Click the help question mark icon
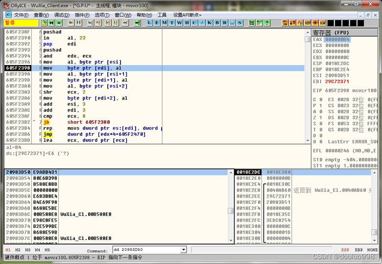Image resolution: width=382 pixels, height=264 pixels. pyautogui.click(x=267, y=23)
